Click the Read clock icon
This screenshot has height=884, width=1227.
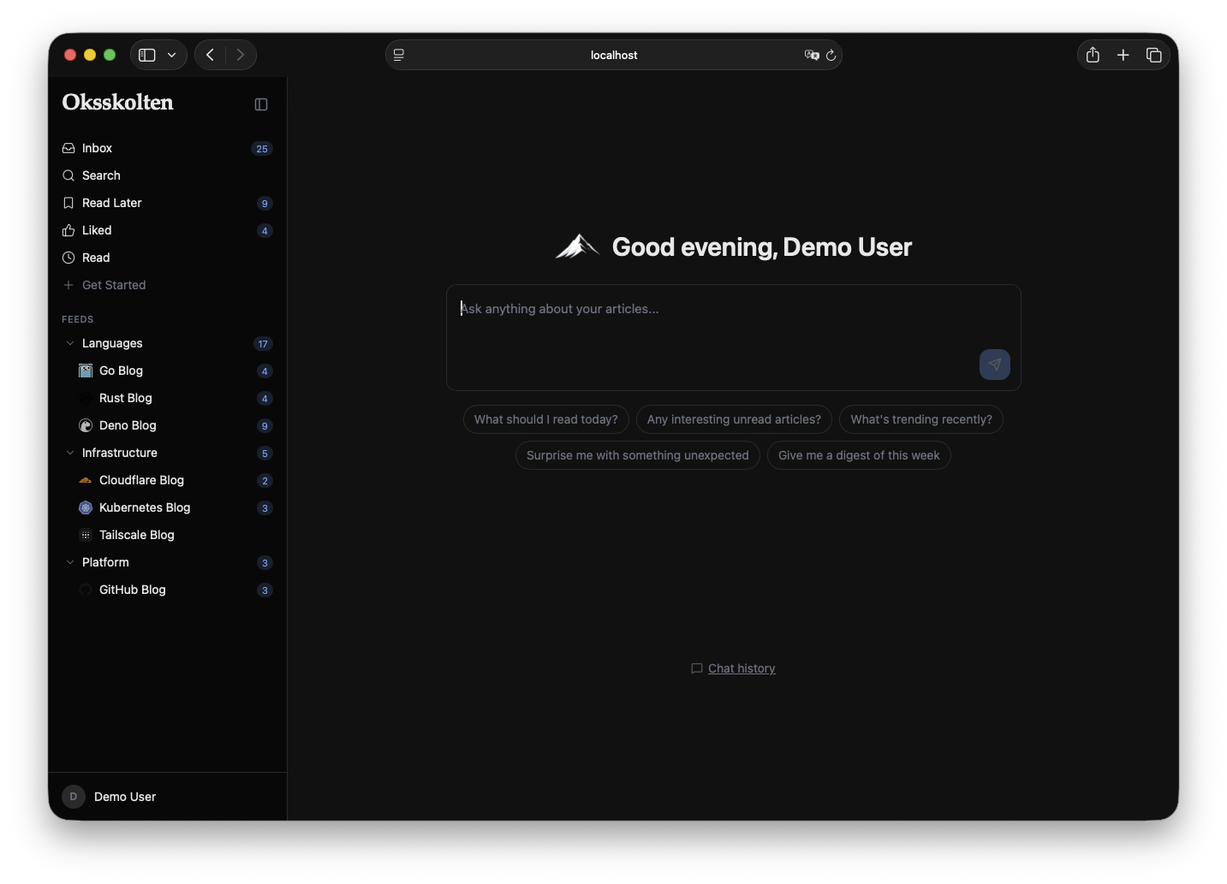tap(68, 258)
